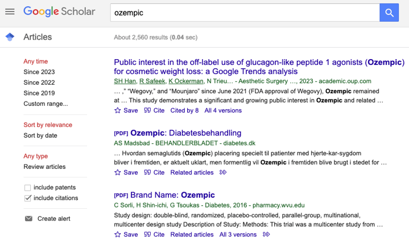Image resolution: width=409 pixels, height=240 pixels.
Task: Click the My profile graduation cap icon
Action: coord(9,37)
